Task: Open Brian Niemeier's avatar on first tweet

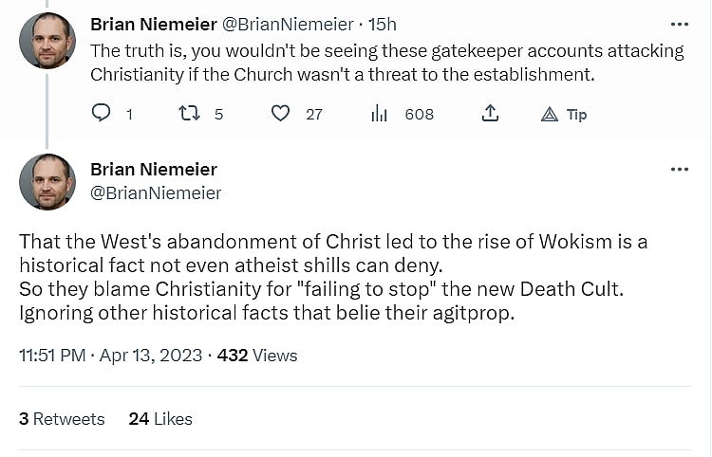Action: click(47, 40)
